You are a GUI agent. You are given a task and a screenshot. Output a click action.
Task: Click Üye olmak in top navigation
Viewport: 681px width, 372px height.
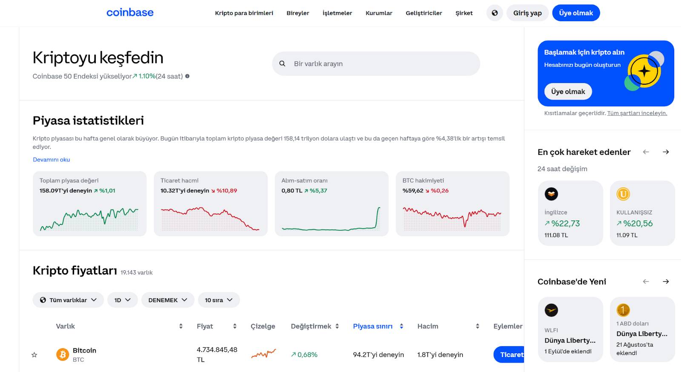pyautogui.click(x=576, y=13)
